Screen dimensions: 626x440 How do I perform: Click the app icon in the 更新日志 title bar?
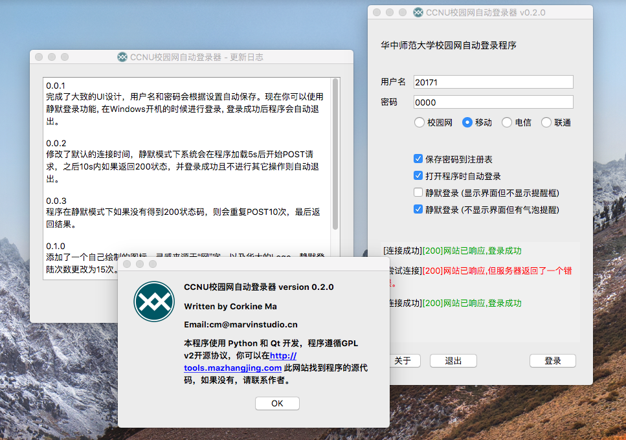(x=122, y=57)
